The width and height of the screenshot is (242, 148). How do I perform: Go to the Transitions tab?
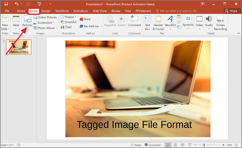[62, 11]
